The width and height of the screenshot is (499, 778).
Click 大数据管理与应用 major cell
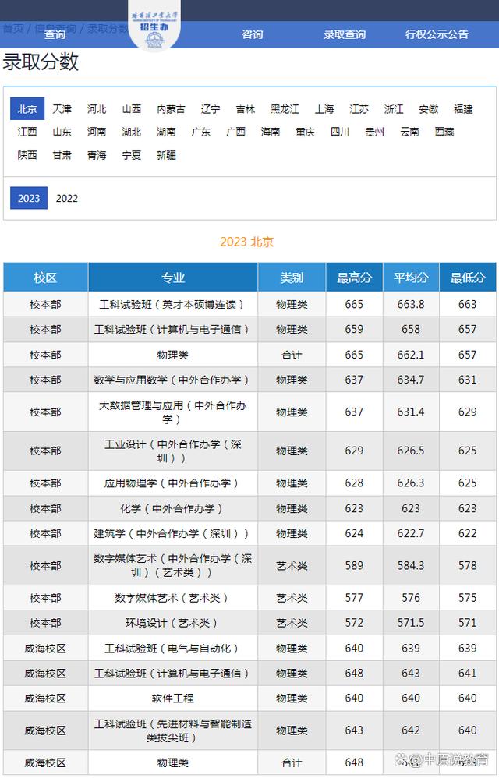(x=172, y=412)
